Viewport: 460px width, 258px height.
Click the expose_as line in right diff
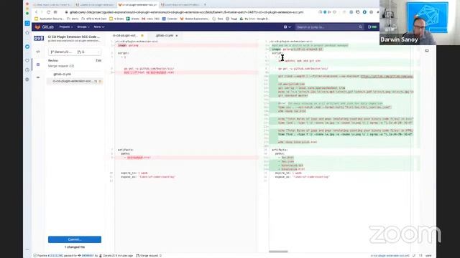tap(302, 177)
